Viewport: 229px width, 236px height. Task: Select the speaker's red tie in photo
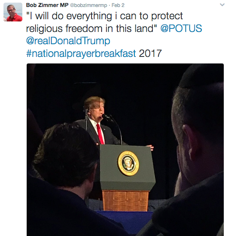point(100,134)
